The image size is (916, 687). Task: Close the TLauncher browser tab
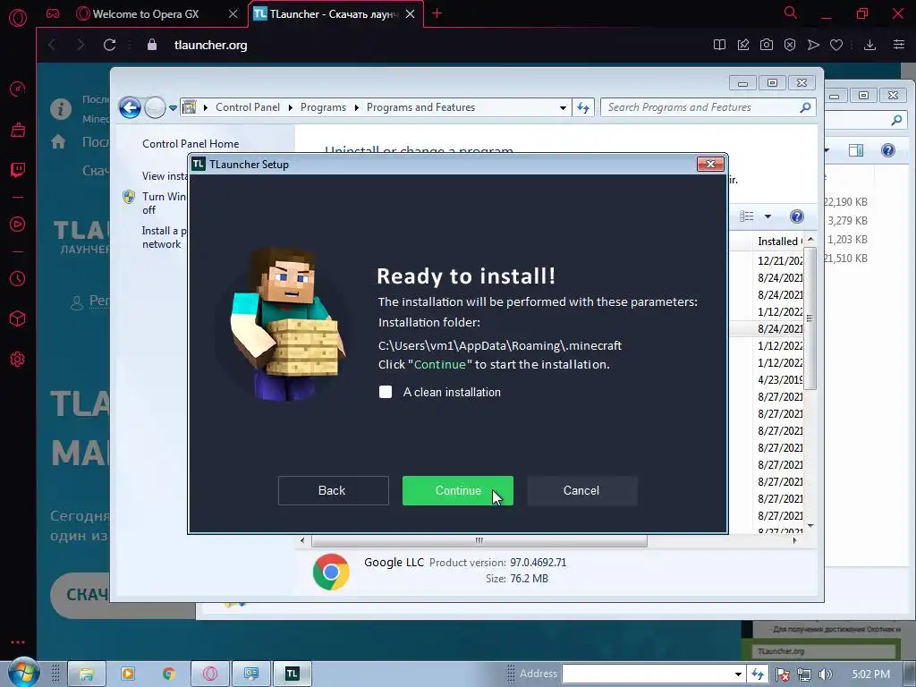tap(410, 14)
